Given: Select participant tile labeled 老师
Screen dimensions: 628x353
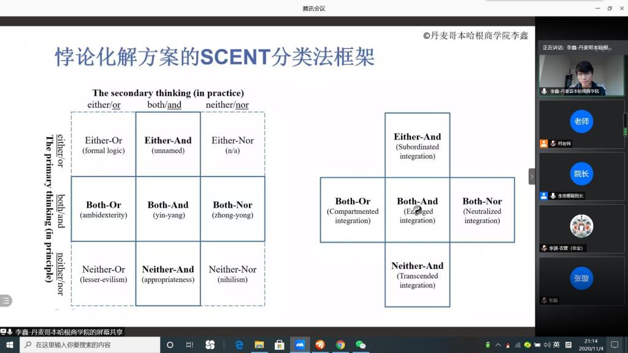Looking at the screenshot, I should pyautogui.click(x=581, y=121).
